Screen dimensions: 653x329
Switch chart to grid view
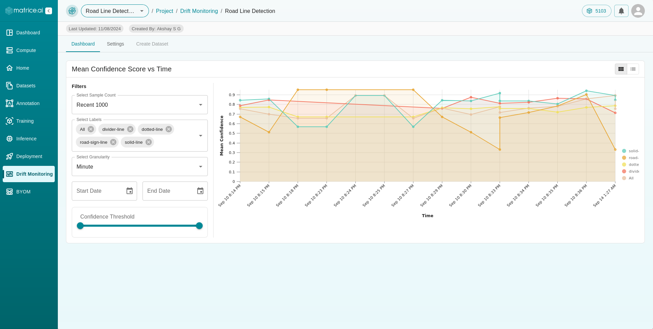pyautogui.click(x=621, y=69)
